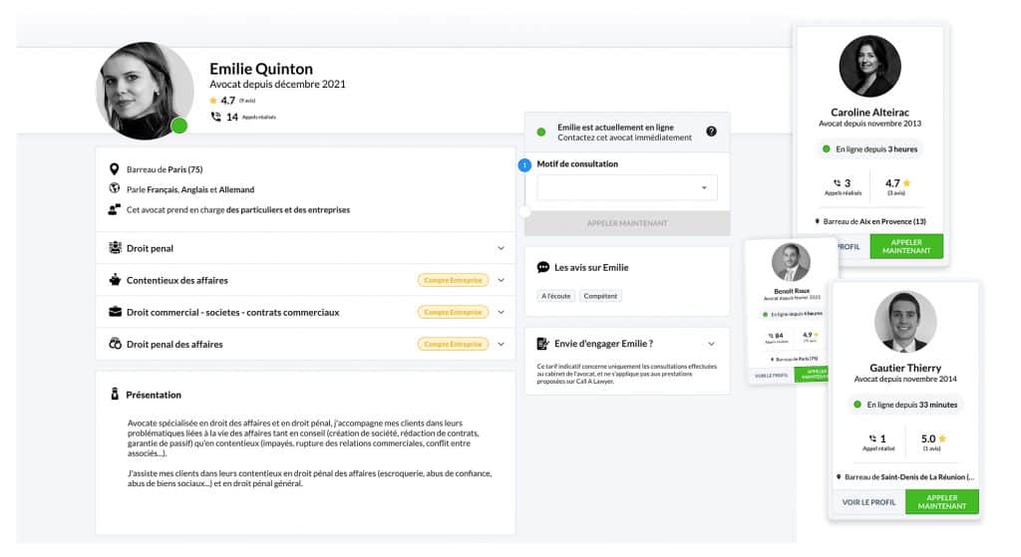Click Compte Entreprise badge on Droit penal des affaires

click(453, 344)
